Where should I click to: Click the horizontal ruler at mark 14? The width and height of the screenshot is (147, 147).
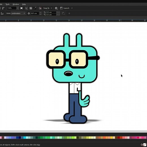pos(69,20)
